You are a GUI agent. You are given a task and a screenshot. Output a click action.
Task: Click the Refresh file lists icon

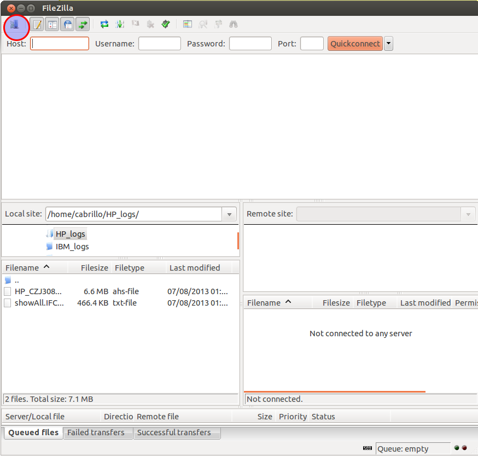click(x=104, y=25)
